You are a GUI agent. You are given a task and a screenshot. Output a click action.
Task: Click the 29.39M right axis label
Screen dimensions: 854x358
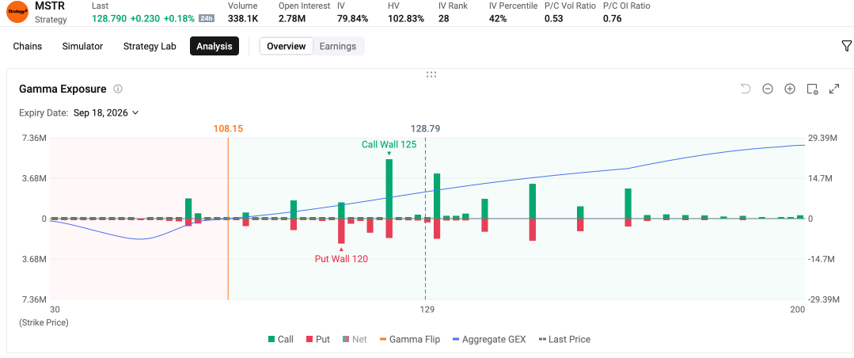[x=822, y=138]
